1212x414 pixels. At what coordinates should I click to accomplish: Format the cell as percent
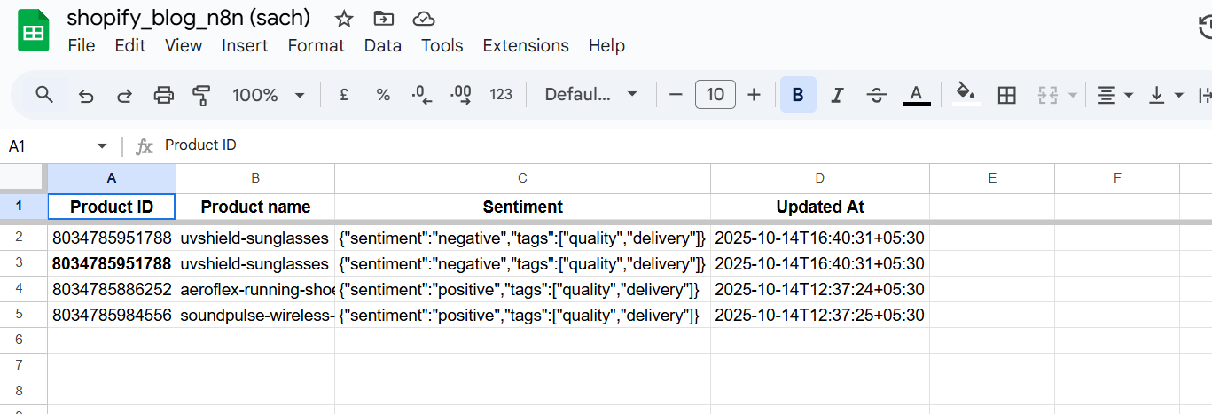pos(383,95)
